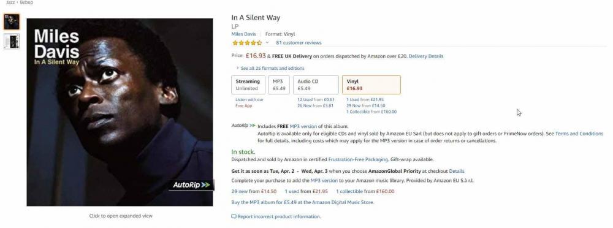613x228 pixels.
Task: Select the Vinyl £16.93 format
Action: coord(371,85)
